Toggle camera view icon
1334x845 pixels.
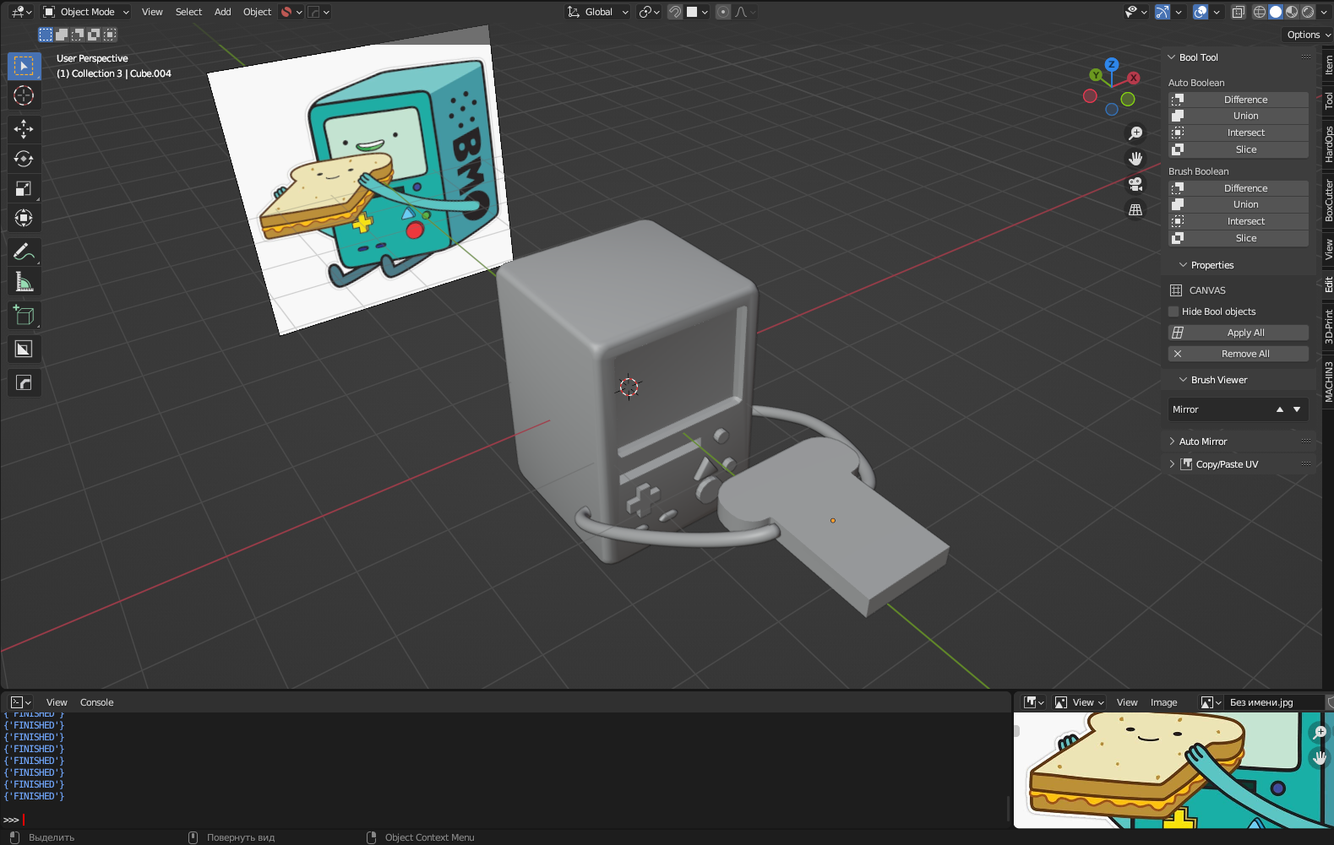click(x=1135, y=184)
